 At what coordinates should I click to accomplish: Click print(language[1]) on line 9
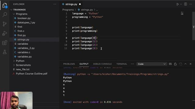85,41
